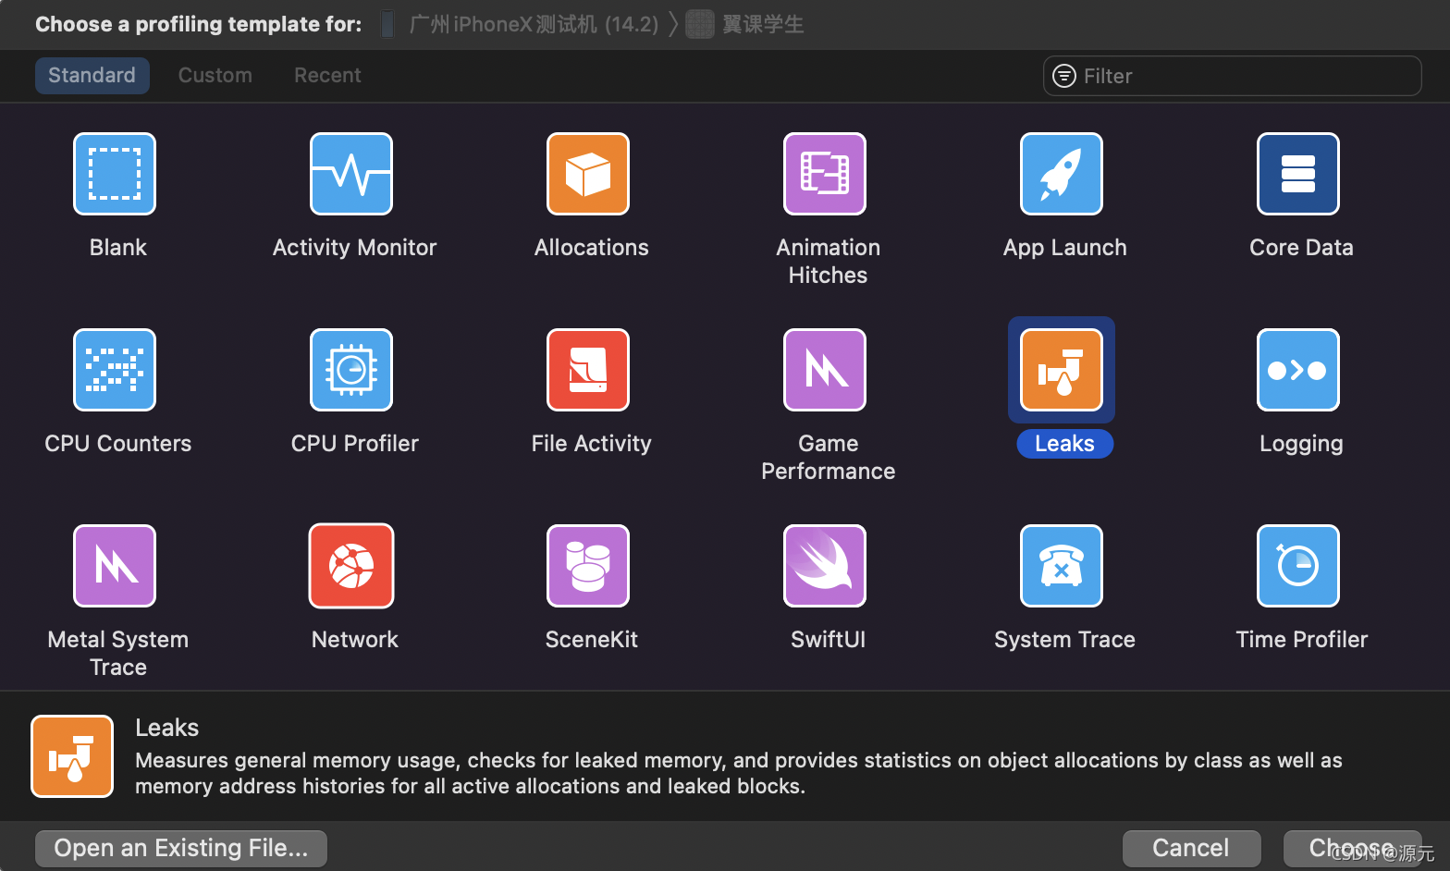The width and height of the screenshot is (1450, 871).
Task: Switch to the Custom tab
Action: coord(215,76)
